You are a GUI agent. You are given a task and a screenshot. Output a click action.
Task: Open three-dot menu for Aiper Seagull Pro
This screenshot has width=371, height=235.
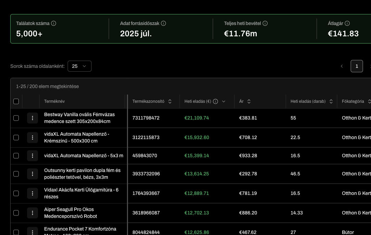33,213
